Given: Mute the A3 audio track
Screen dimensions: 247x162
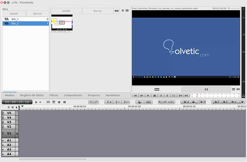Looking at the screenshot, I should [3, 149].
